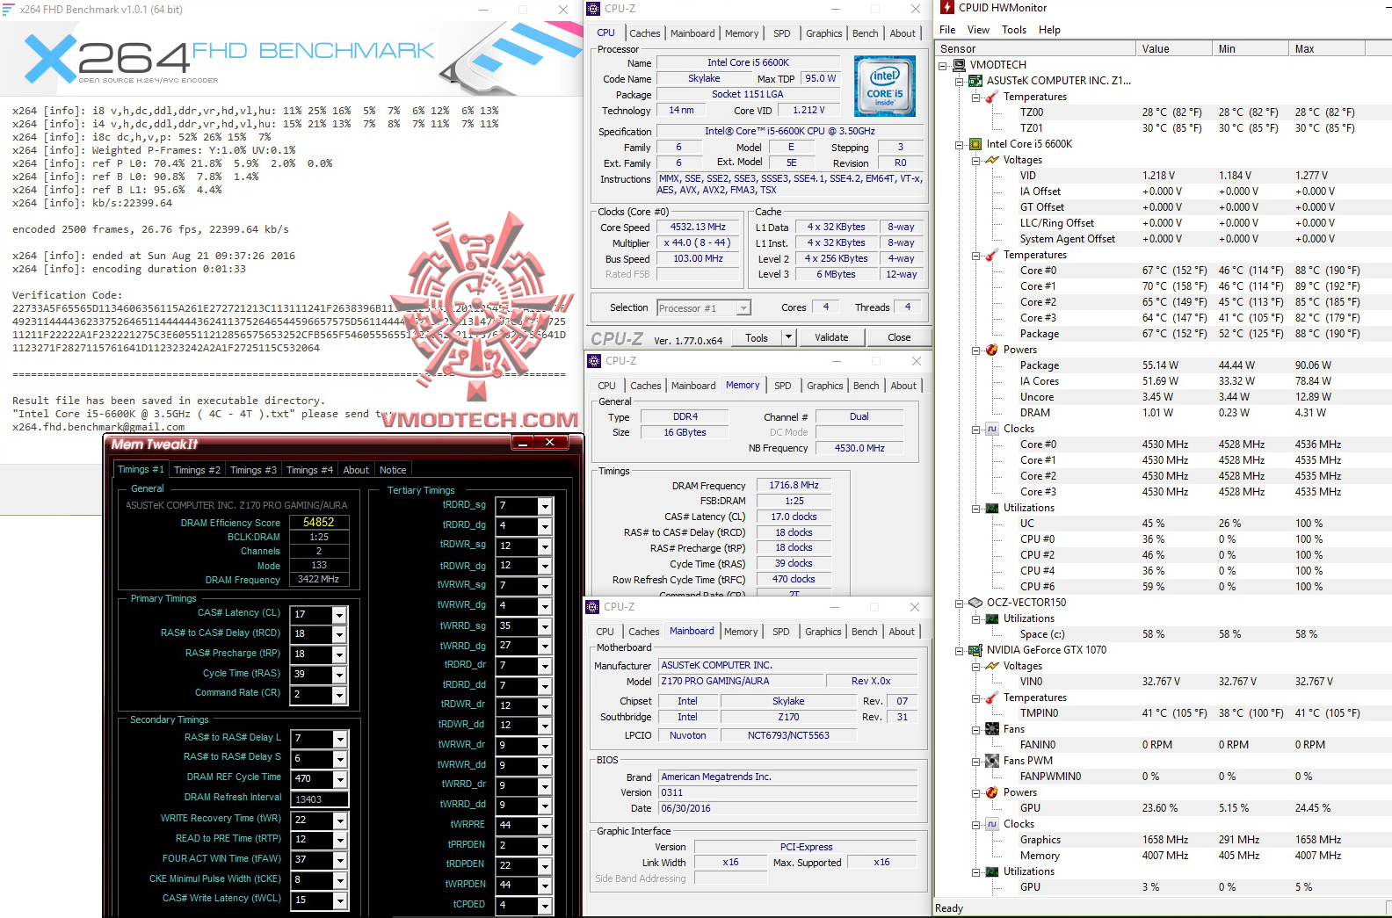This screenshot has width=1392, height=918.
Task: Click the Value column header in HWMonitor
Action: [1174, 49]
